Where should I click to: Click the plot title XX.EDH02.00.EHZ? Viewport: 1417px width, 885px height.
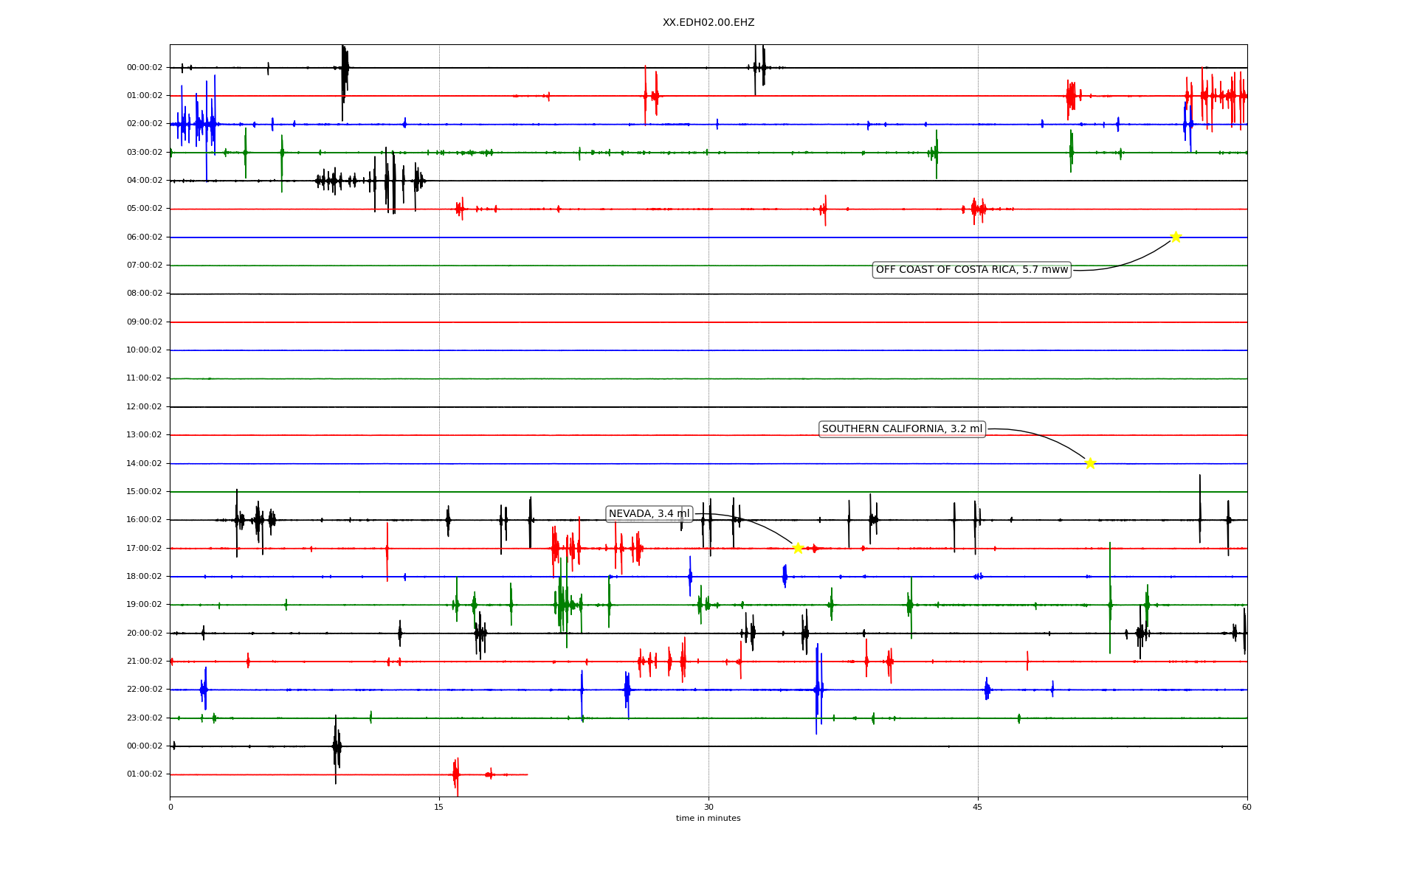[708, 23]
